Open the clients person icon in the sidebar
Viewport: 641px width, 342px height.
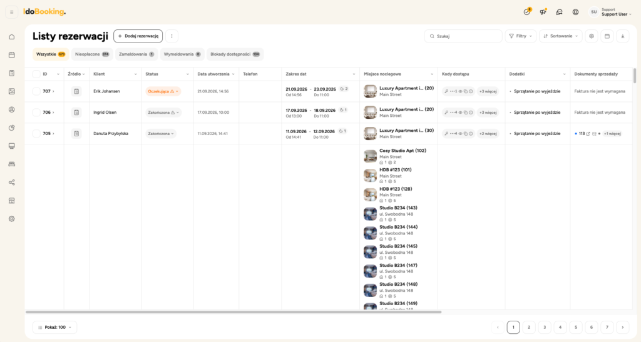pyautogui.click(x=12, y=109)
